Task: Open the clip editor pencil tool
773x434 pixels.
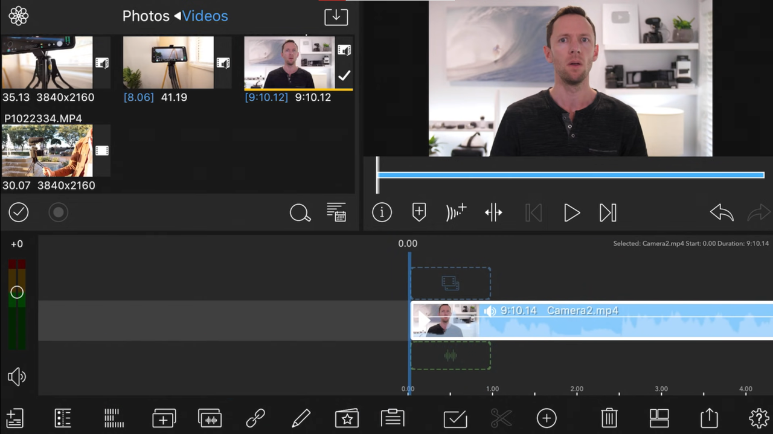Action: point(301,418)
